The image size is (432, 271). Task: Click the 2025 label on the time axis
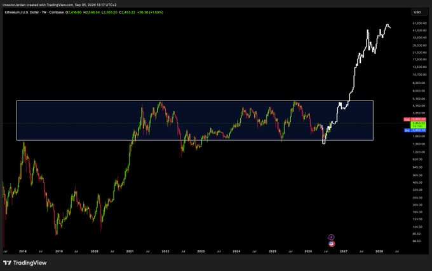point(273,251)
